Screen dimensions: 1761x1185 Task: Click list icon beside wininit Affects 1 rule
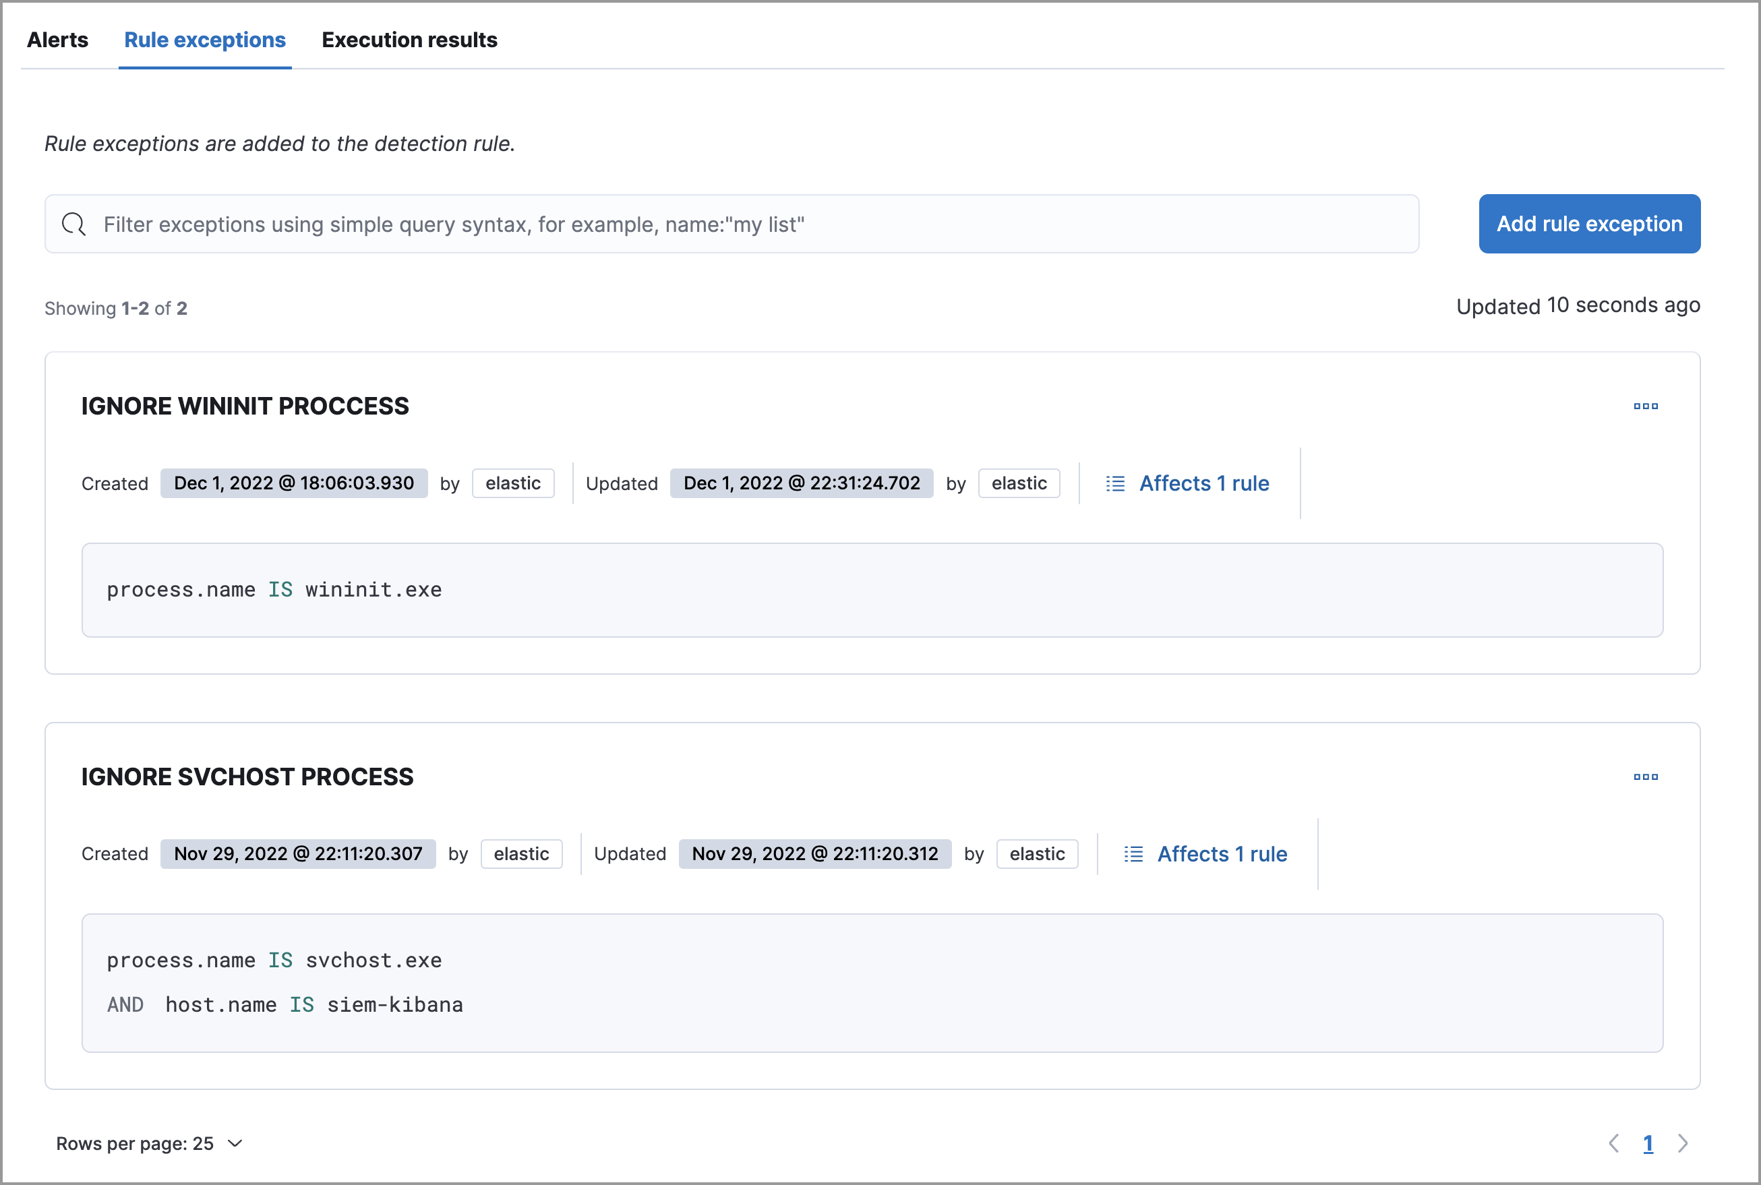click(1115, 484)
